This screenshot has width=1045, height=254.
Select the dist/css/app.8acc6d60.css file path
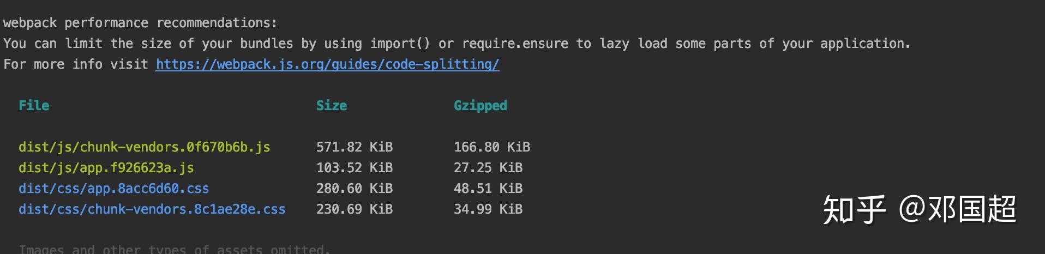pos(113,189)
